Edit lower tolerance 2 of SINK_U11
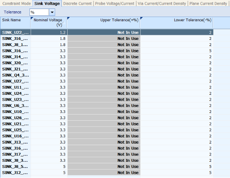The width and height of the screenshot is (230, 178). [177, 87]
